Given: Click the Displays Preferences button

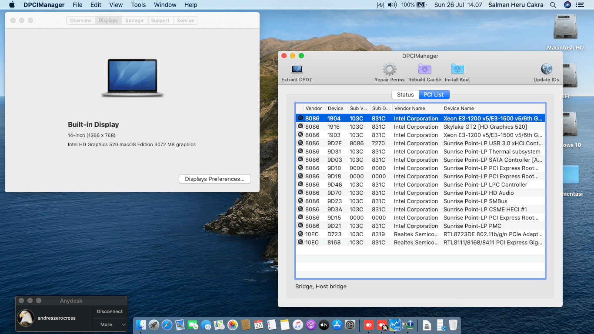Looking at the screenshot, I should tap(214, 179).
